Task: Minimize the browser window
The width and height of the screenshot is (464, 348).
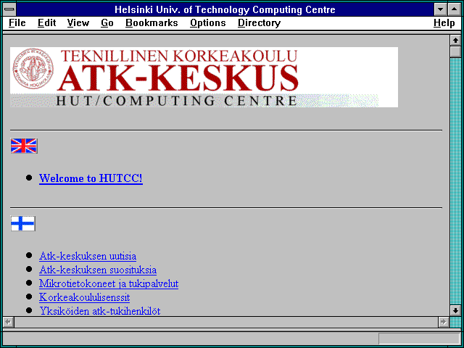Action: 440,9
